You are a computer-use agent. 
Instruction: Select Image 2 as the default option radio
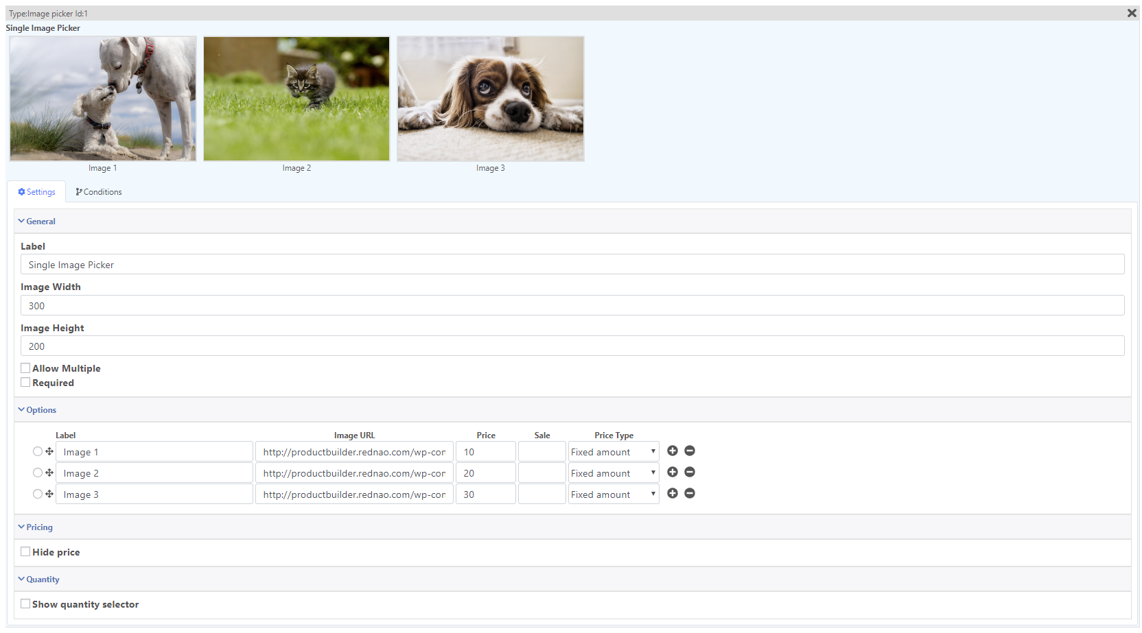coord(38,473)
